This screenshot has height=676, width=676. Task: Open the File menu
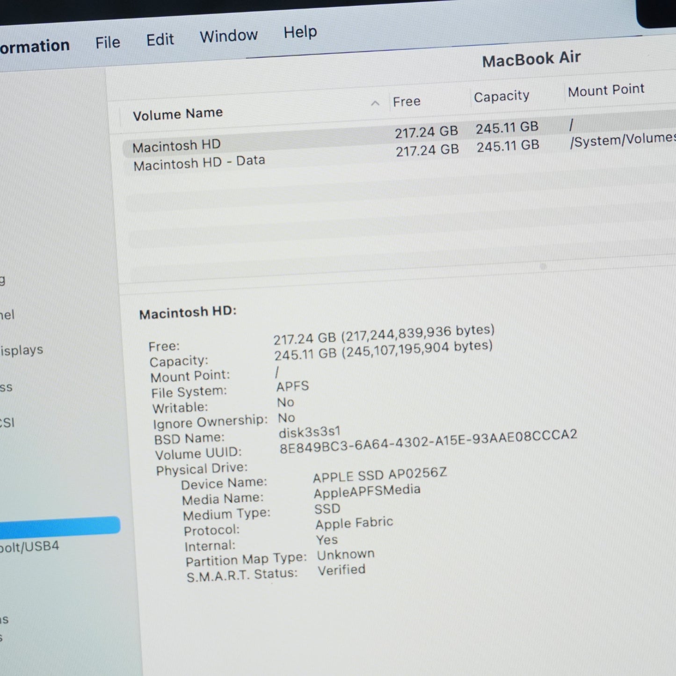108,43
